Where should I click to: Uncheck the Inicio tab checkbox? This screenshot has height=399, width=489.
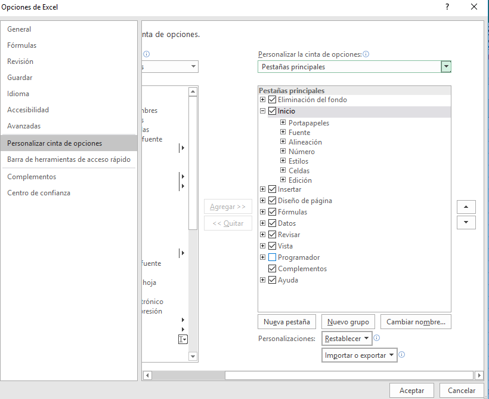[x=273, y=111]
